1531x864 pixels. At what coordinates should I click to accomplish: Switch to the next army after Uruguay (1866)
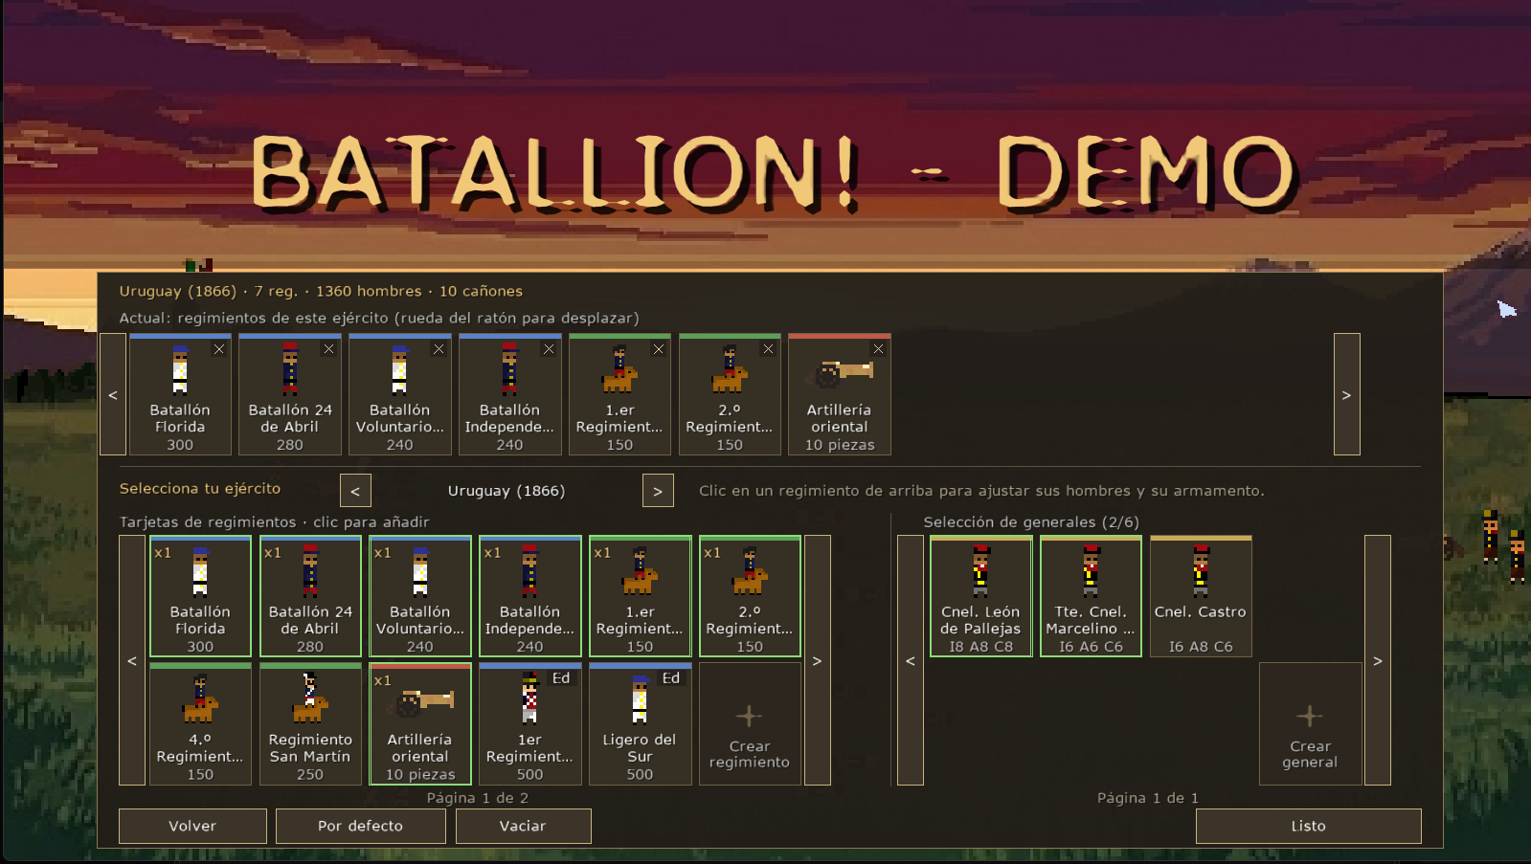pyautogui.click(x=658, y=491)
